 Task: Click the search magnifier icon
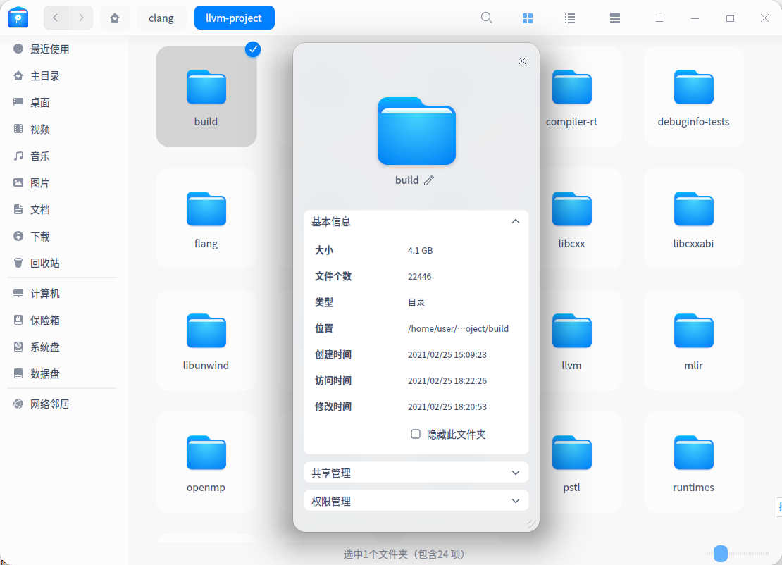tap(487, 18)
